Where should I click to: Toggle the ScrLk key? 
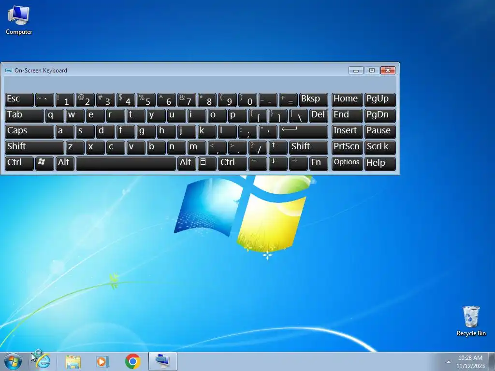coord(380,148)
